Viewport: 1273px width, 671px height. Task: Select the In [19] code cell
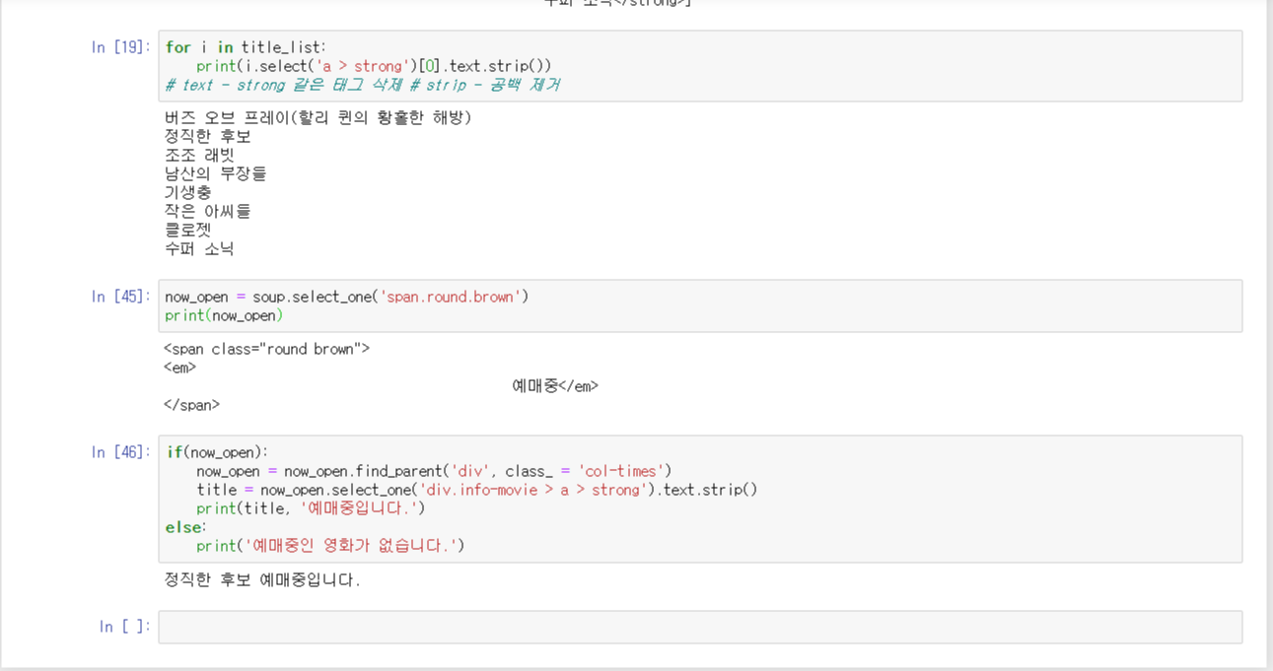tap(700, 66)
